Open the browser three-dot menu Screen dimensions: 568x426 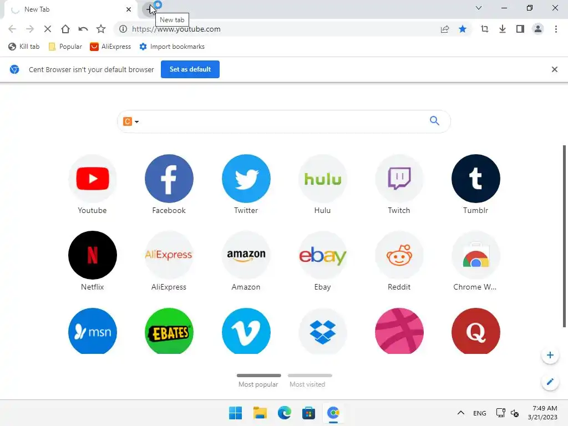pyautogui.click(x=556, y=29)
